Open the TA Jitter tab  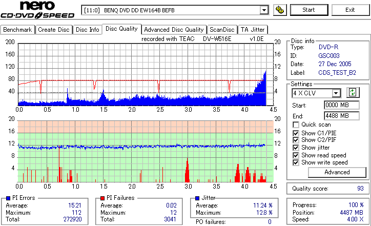click(253, 30)
